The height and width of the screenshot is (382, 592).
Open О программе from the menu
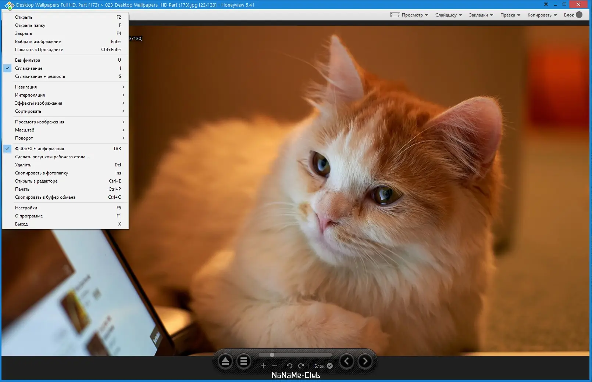[x=65, y=216]
